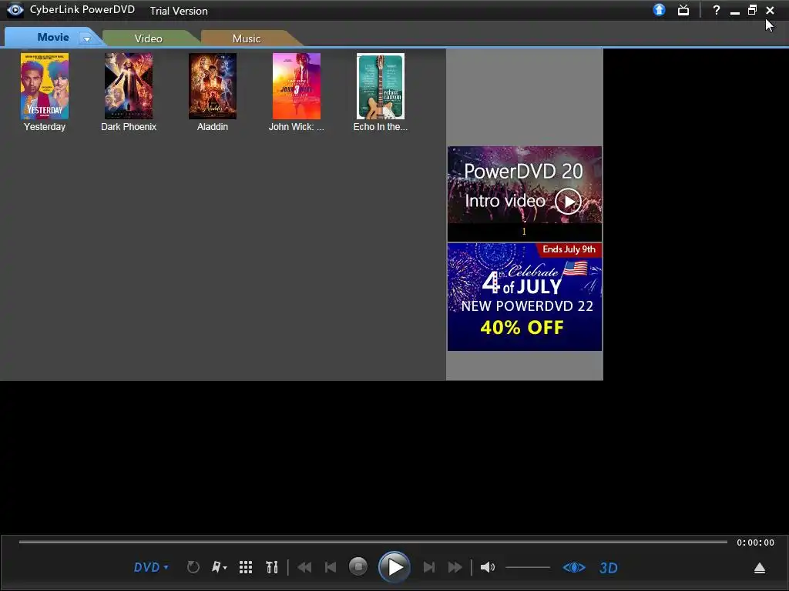Image resolution: width=789 pixels, height=591 pixels.
Task: Toggle the 3D mode button
Action: click(609, 568)
